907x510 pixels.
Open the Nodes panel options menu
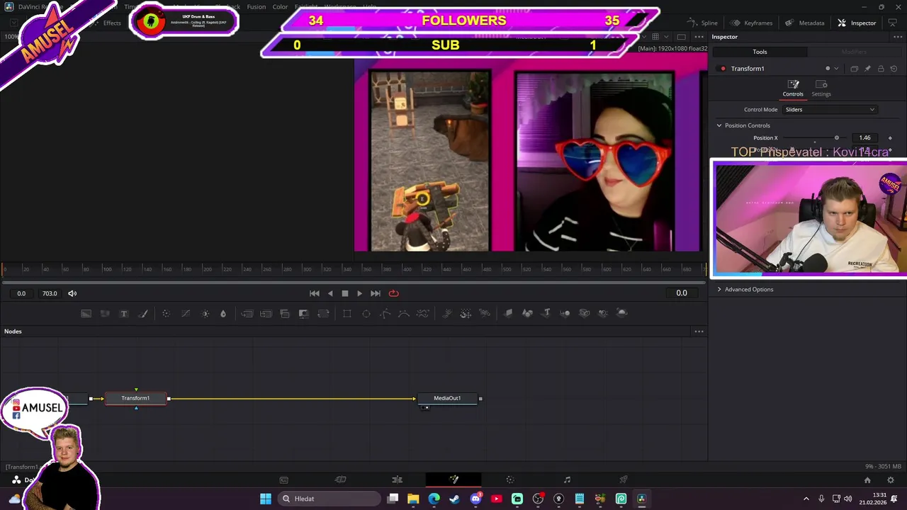click(x=699, y=331)
